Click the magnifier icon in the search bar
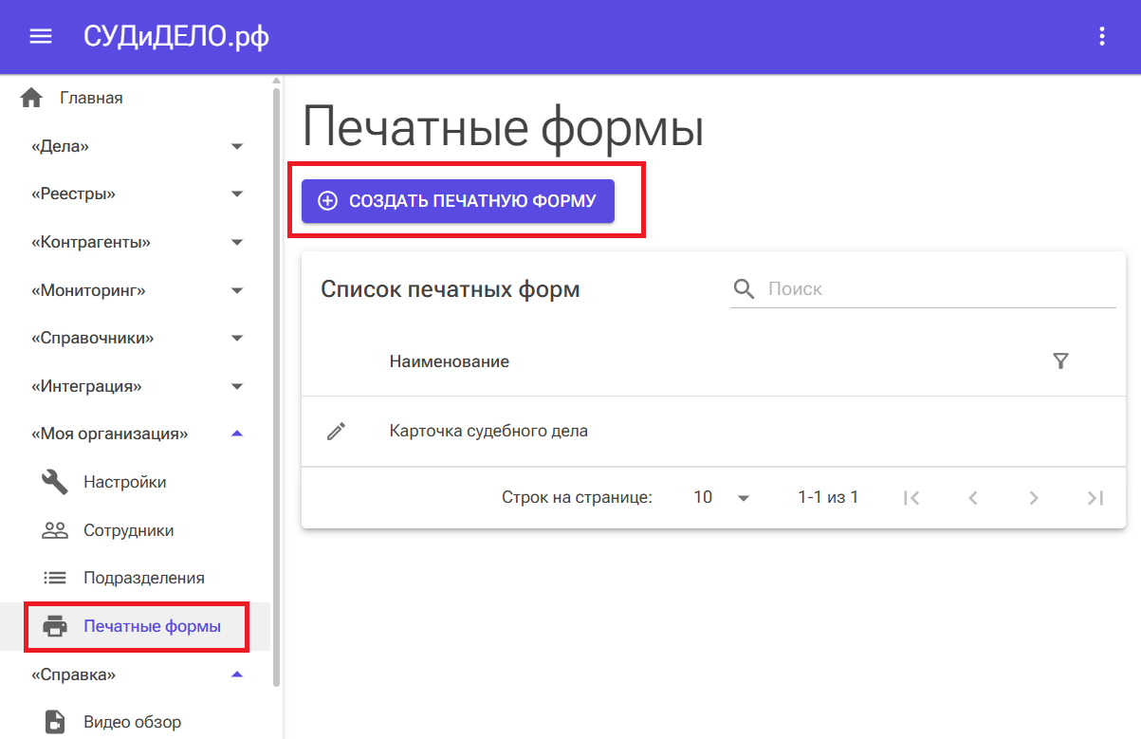The height and width of the screenshot is (739, 1141). (x=744, y=287)
